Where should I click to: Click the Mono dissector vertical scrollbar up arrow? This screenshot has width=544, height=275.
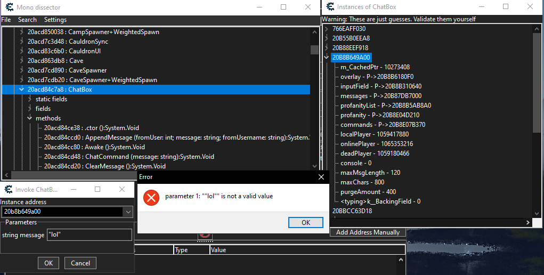(315, 32)
